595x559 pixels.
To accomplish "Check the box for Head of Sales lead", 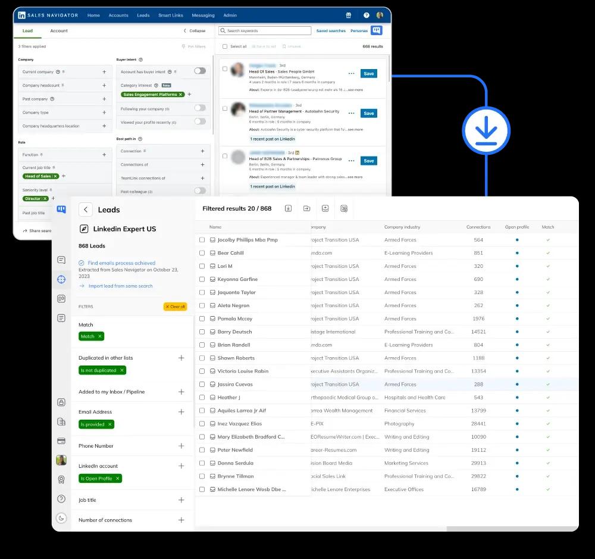I will [225, 68].
